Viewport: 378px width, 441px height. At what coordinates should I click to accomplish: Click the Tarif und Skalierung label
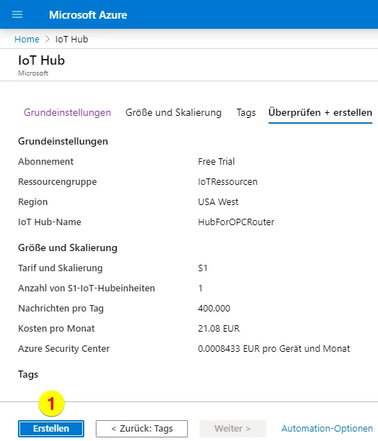point(60,268)
